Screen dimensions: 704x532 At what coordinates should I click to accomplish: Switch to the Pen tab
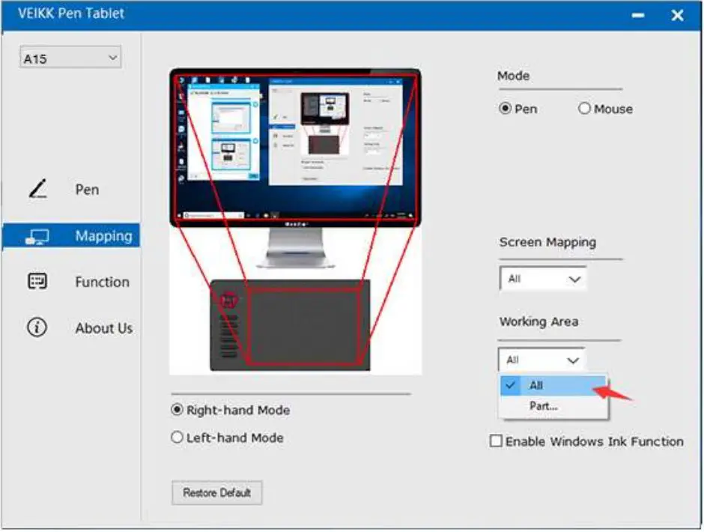86,189
